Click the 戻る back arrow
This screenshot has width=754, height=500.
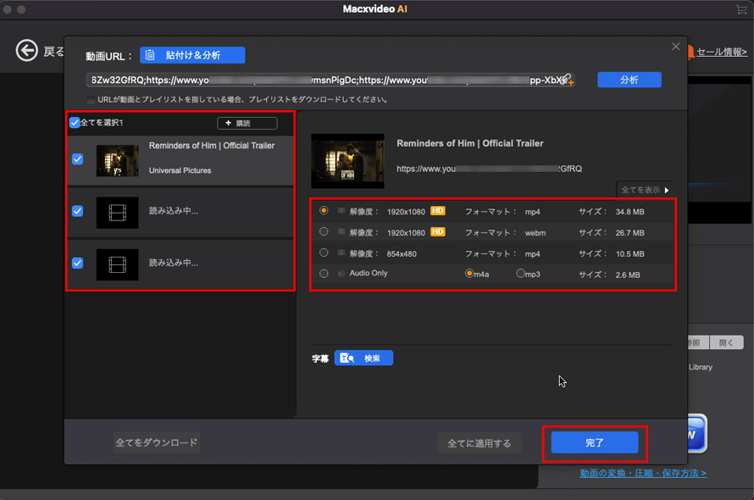pos(25,49)
